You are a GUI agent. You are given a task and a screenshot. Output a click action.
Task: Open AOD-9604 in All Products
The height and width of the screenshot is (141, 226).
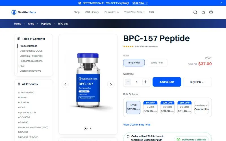coord(24,117)
